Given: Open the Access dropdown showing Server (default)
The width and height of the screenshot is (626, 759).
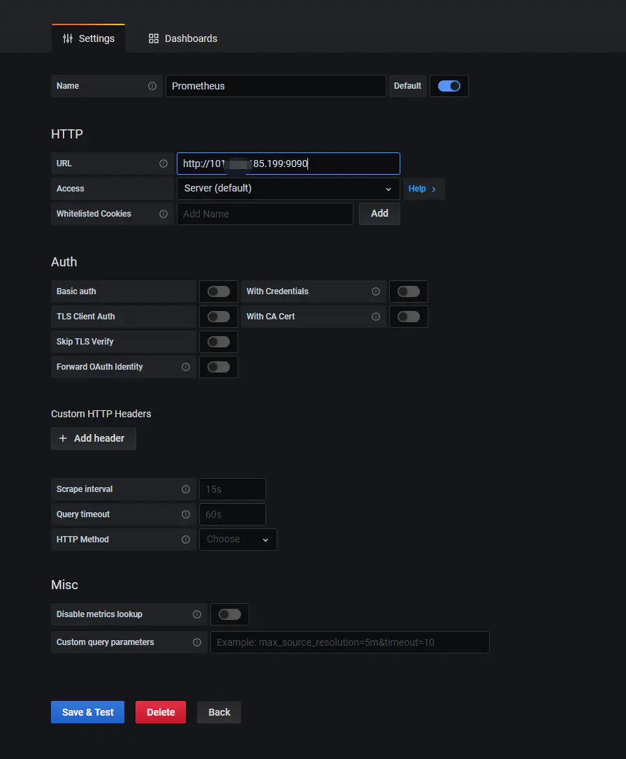Looking at the screenshot, I should tap(289, 189).
